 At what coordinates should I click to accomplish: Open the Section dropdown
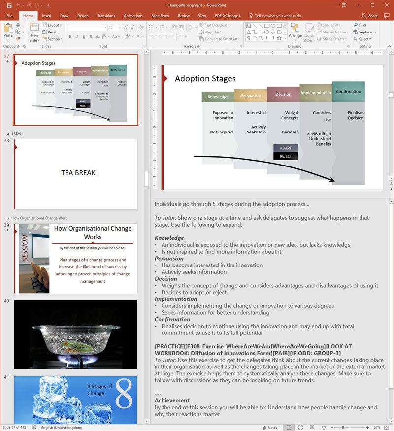[x=53, y=39]
